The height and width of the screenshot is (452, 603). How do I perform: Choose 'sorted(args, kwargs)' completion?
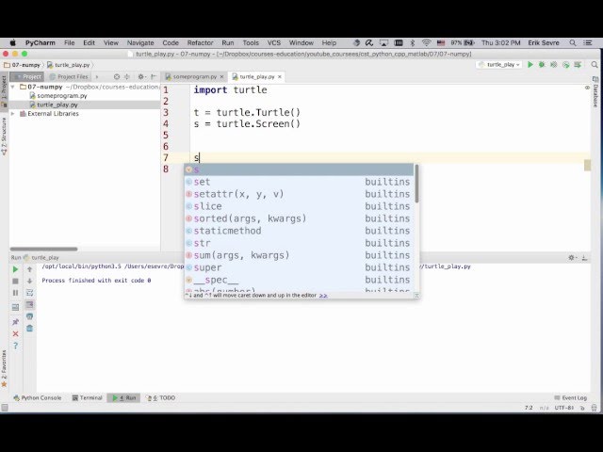click(x=300, y=218)
